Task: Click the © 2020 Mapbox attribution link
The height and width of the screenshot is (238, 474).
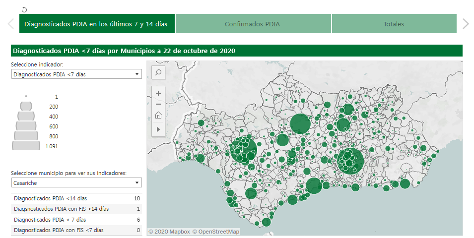Action: [169, 232]
